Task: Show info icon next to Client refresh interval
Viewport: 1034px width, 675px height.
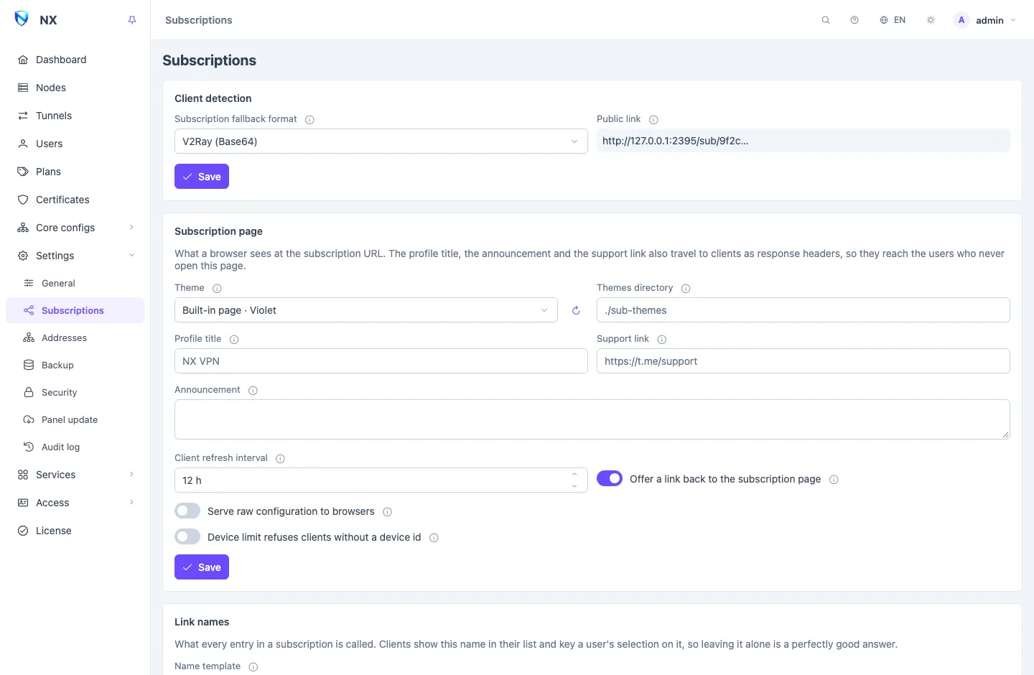Action: point(280,459)
